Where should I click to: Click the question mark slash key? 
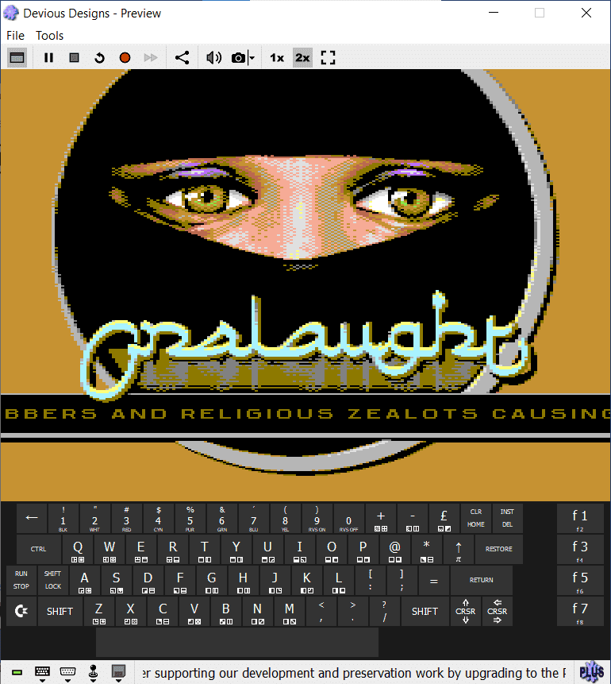tap(384, 611)
